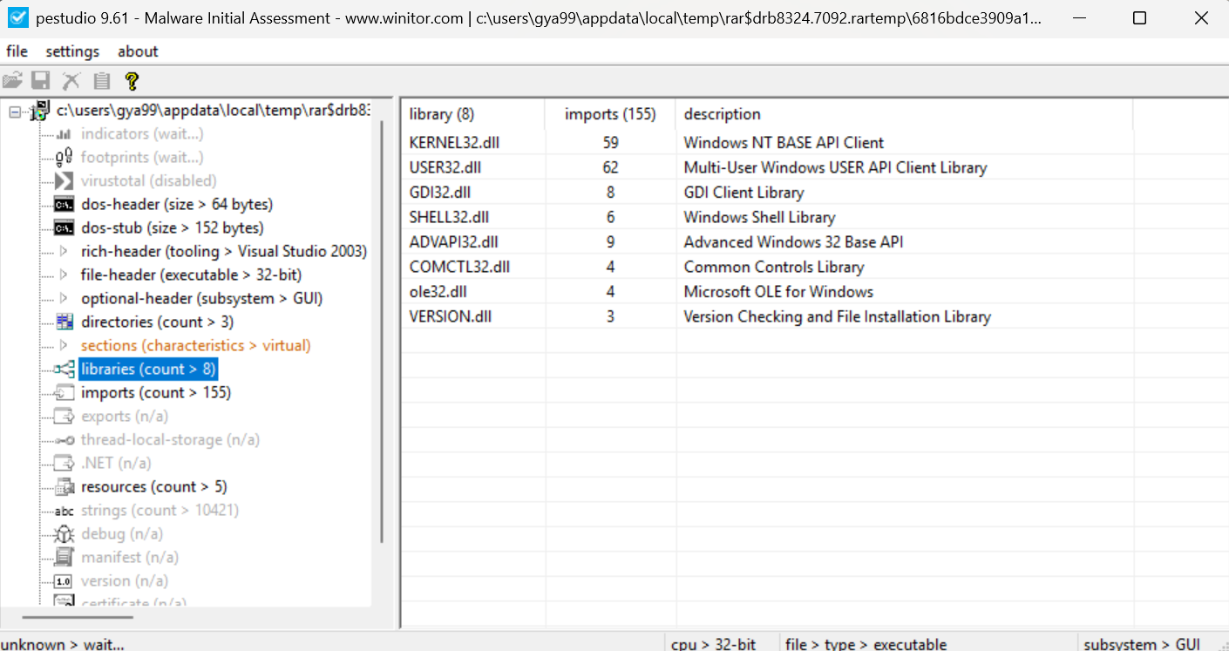The height and width of the screenshot is (651, 1229).
Task: Expand the file-header tree node
Action: point(64,275)
